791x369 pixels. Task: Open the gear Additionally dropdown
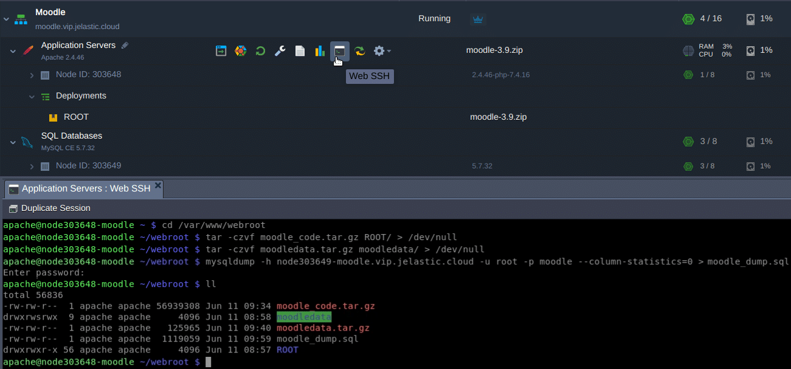tap(382, 51)
